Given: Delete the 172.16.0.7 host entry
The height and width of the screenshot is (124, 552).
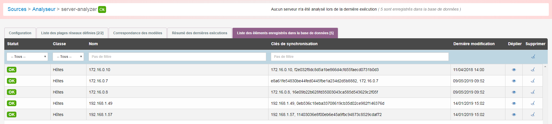Looking at the screenshot, I should [x=533, y=81].
